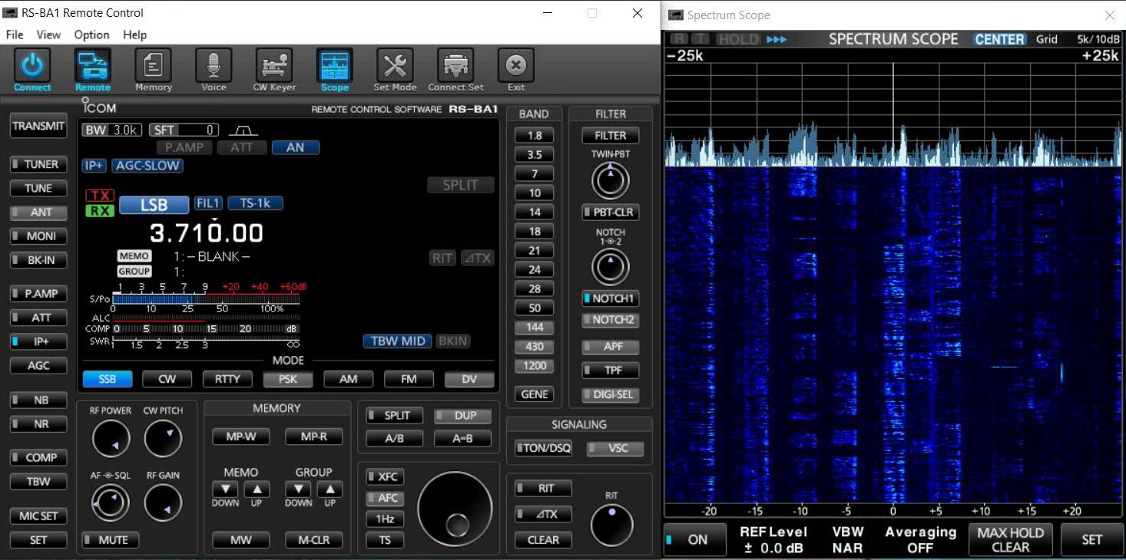Toggle the COMP compressor button

coord(38,457)
